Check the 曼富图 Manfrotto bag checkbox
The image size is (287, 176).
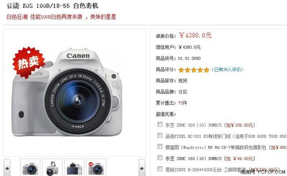pyautogui.click(x=160, y=147)
